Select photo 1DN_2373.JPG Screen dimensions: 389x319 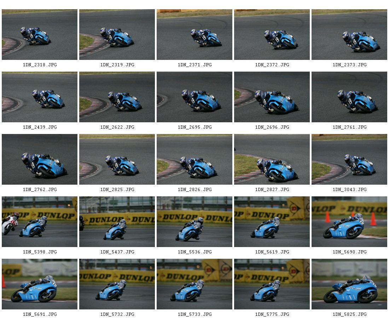pyautogui.click(x=349, y=35)
